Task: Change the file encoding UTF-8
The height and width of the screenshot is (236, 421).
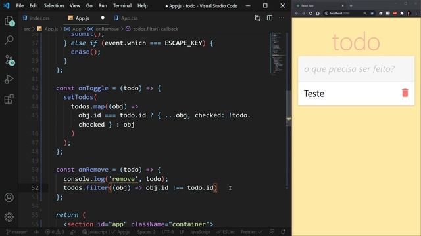Action: [168, 232]
